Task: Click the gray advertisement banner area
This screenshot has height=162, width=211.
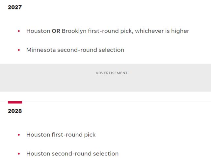Action: tap(105, 78)
